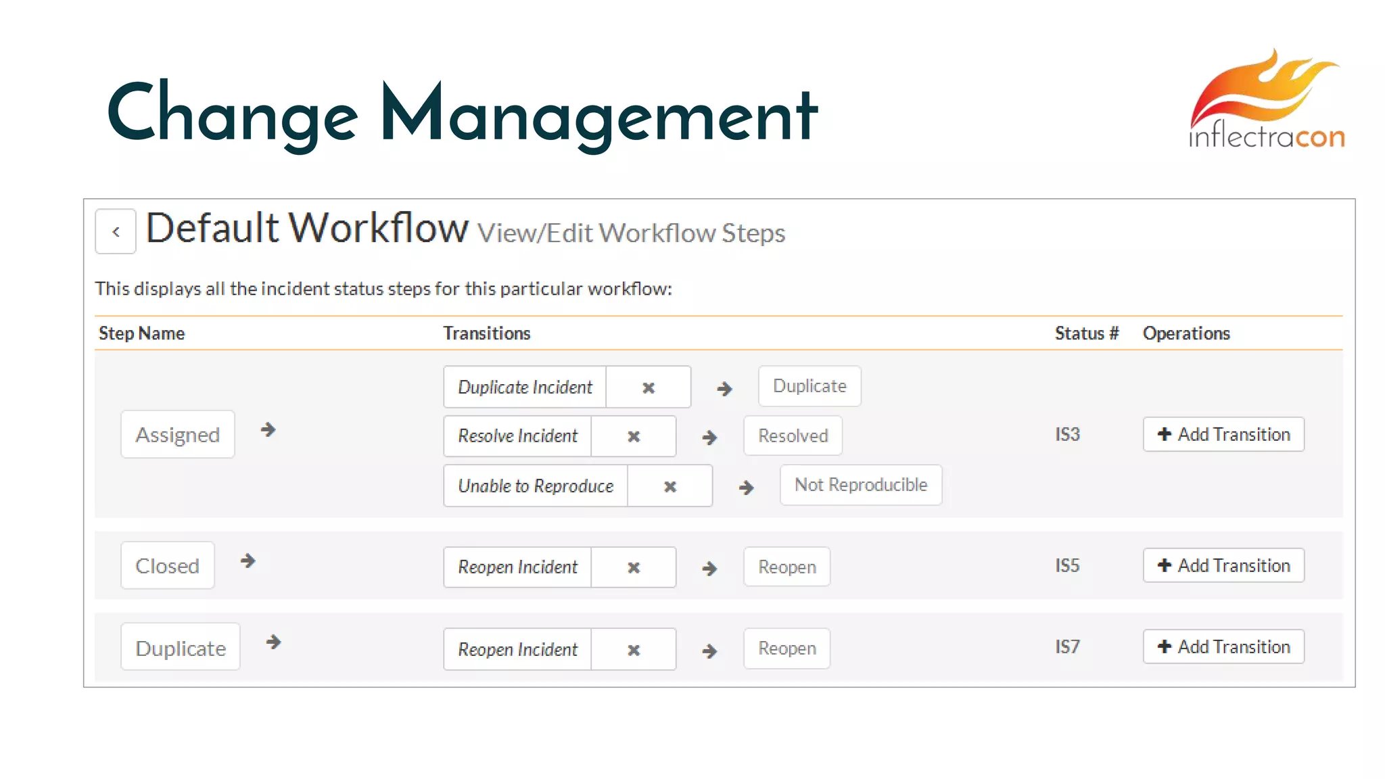Click arrow icon beside Duplicate step name
The width and height of the screenshot is (1385, 779).
(273, 642)
